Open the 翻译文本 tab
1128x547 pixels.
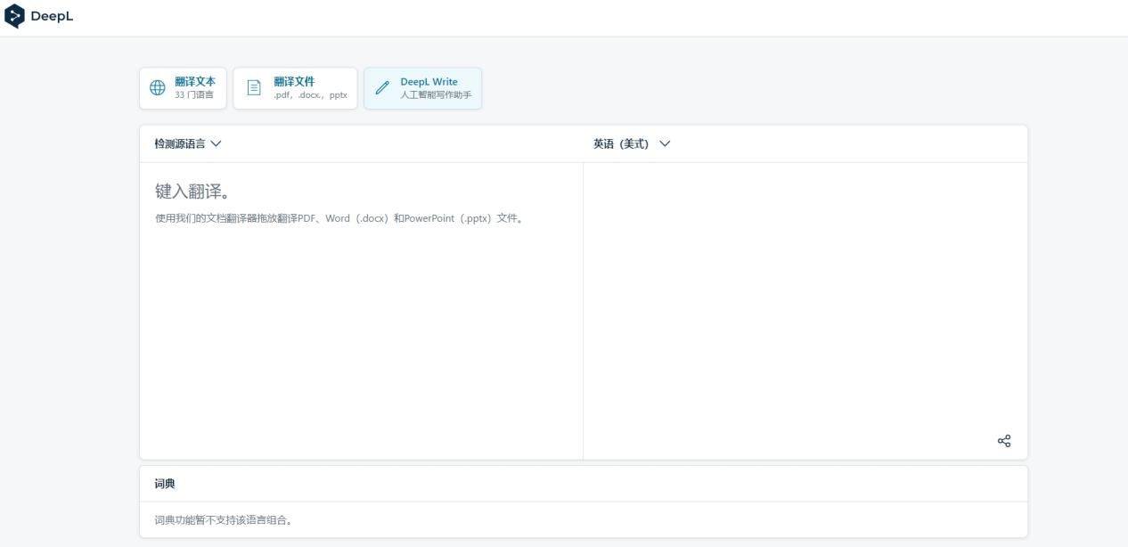(x=183, y=88)
